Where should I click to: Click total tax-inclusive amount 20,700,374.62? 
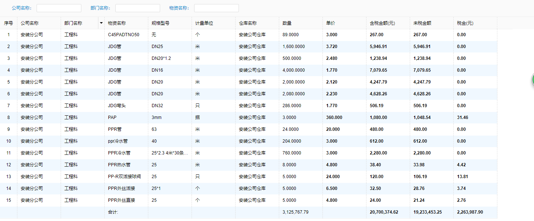[x=384, y=212]
